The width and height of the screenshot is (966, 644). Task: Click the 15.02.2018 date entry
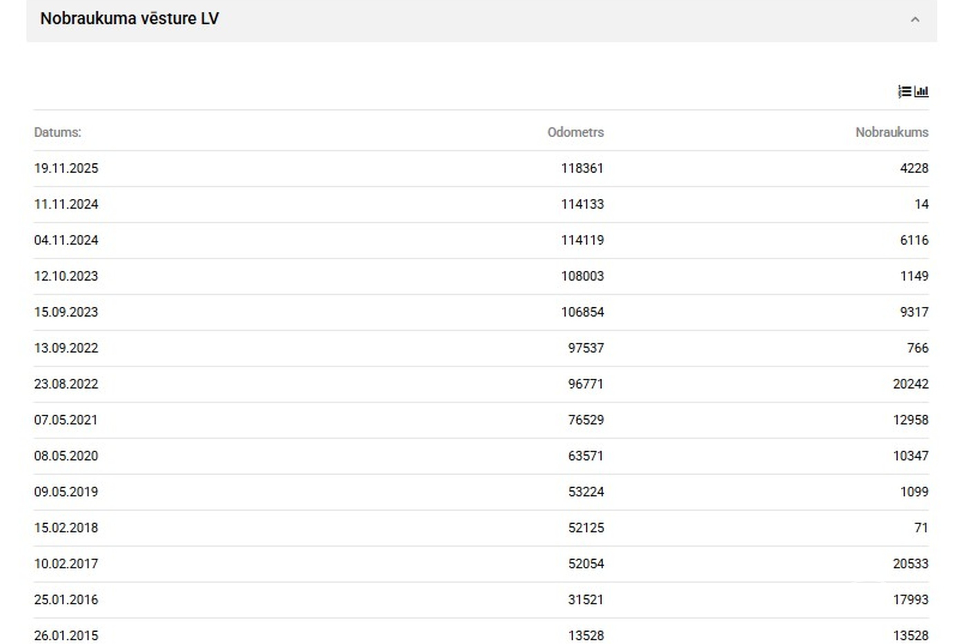pos(66,528)
